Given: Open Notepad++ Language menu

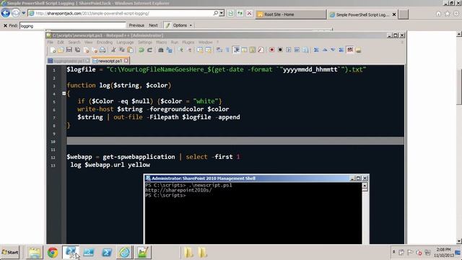Looking at the screenshot, I should [125, 42].
